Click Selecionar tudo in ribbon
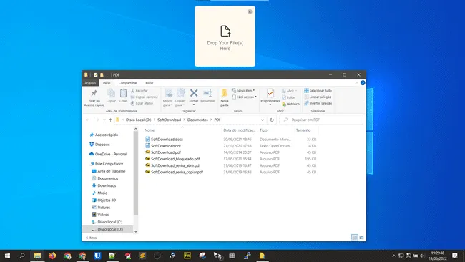 (x=318, y=90)
